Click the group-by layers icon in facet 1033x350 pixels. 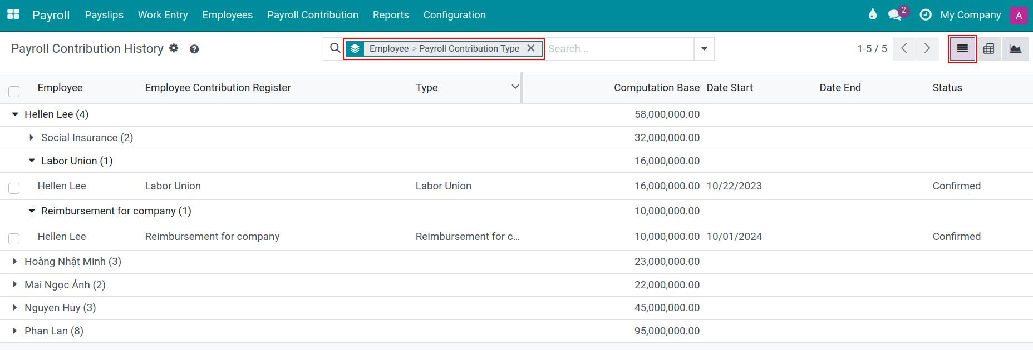(x=355, y=49)
